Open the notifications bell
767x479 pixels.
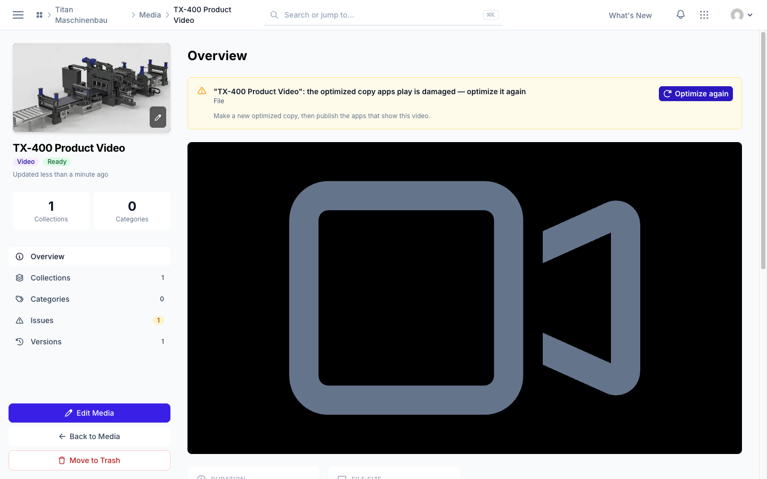point(681,15)
